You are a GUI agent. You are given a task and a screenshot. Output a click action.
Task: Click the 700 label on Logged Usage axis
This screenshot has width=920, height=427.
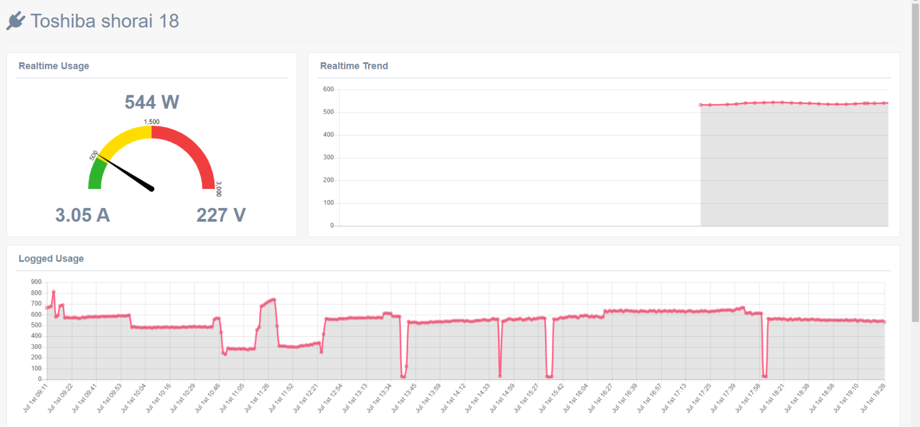pyautogui.click(x=36, y=303)
